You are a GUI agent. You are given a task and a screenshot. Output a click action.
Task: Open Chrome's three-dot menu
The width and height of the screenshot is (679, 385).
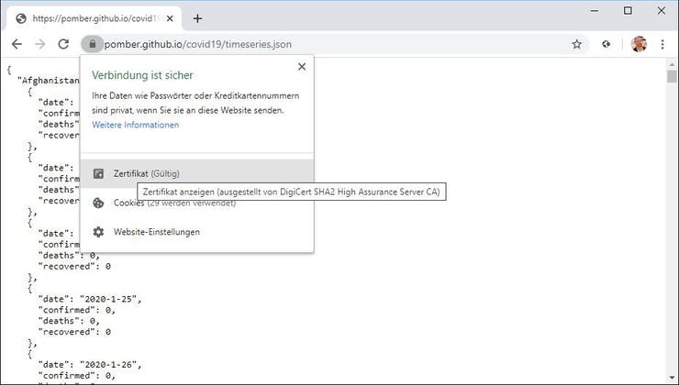(662, 44)
